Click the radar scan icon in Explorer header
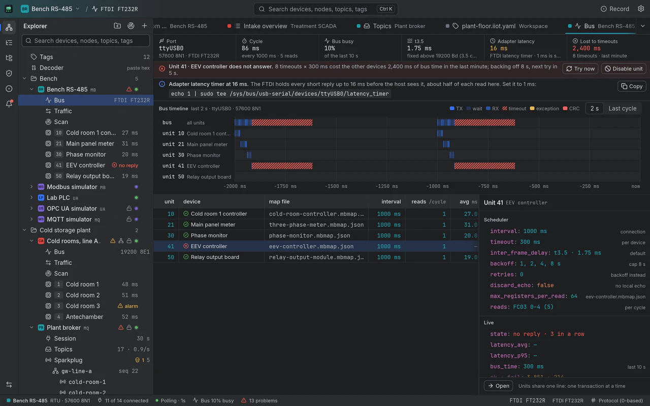The height and width of the screenshot is (406, 650). (x=131, y=26)
